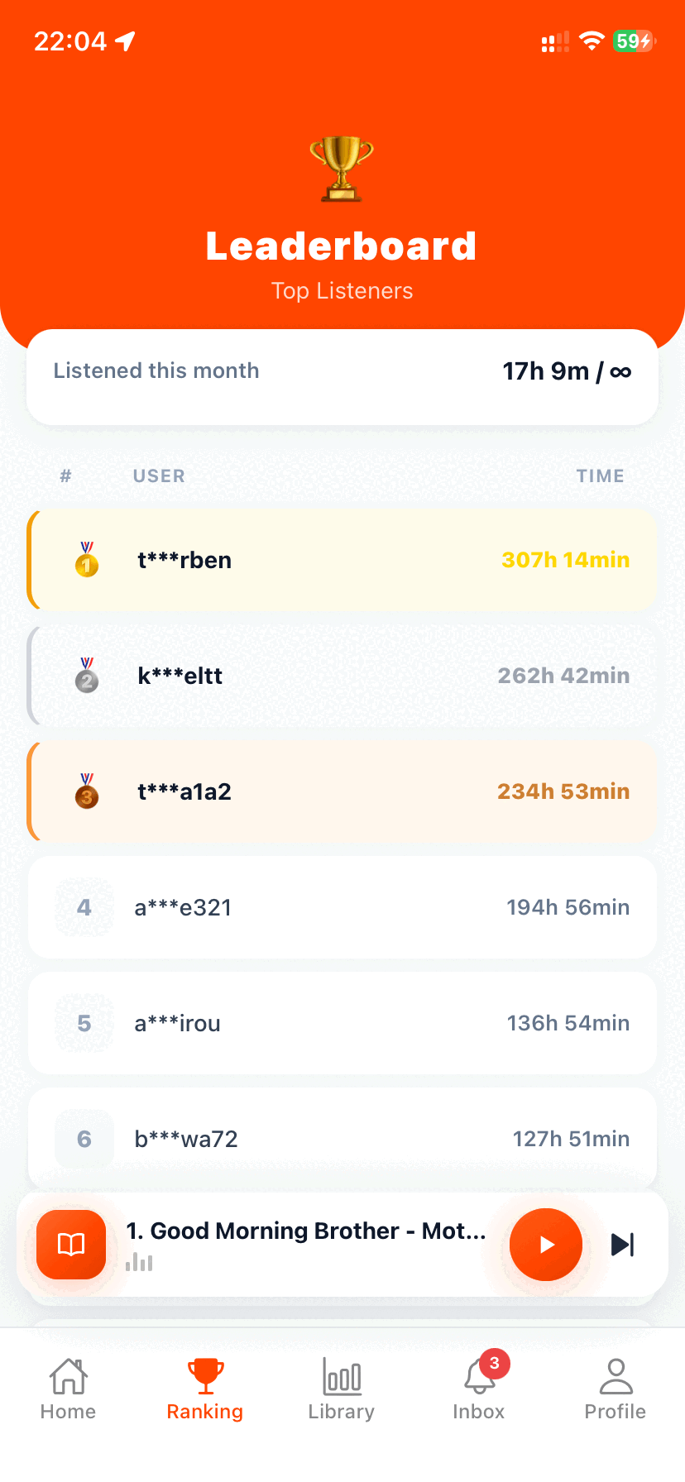Play the Good Morning Brother track
Image resolution: width=685 pixels, height=1482 pixels.
546,1244
